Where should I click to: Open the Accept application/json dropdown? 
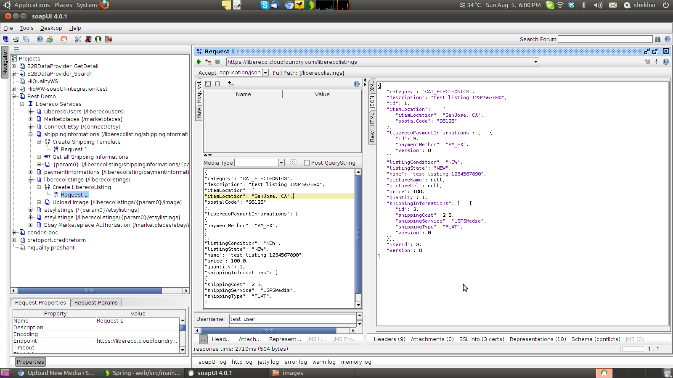tap(265, 73)
